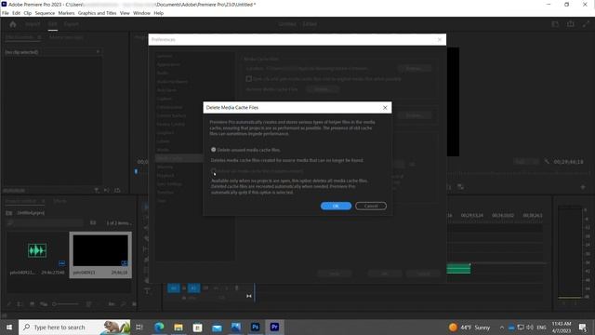Switch Project panel to List view

20,304
